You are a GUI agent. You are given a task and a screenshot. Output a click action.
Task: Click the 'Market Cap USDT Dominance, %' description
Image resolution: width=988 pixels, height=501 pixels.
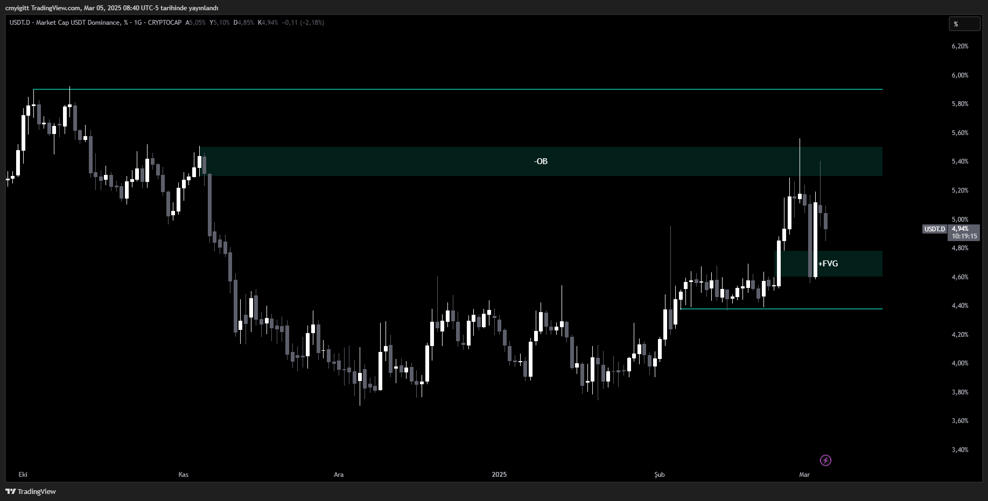[x=82, y=23]
